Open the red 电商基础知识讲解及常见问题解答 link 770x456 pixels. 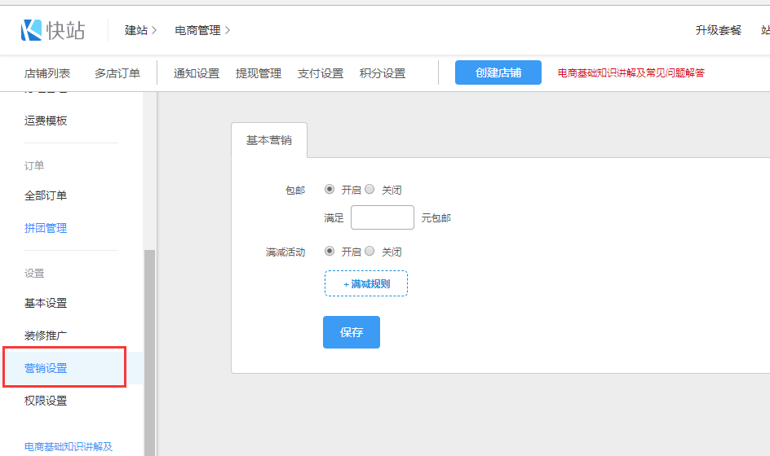click(x=631, y=72)
